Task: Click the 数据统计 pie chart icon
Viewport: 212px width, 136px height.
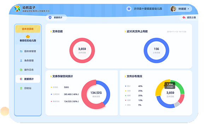Action: click(21, 79)
